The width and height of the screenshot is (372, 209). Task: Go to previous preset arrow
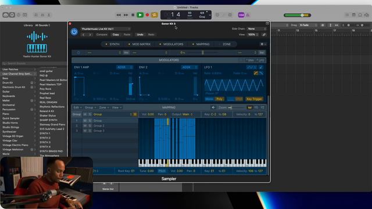click(x=84, y=35)
